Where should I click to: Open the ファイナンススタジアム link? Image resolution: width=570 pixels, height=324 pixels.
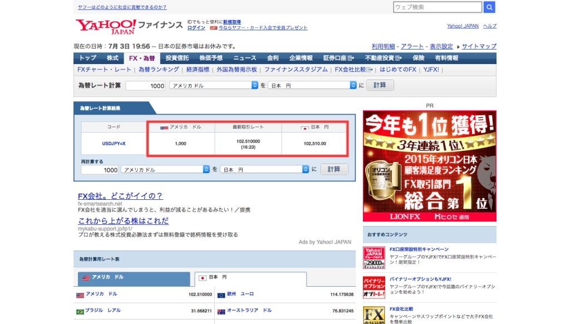pos(296,70)
